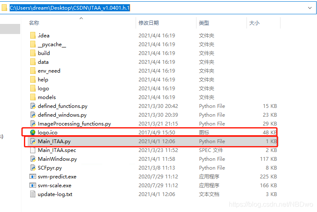This screenshot has height=212, width=317.
Task: Click the date 2021/3/21 21:15
Action: [158, 124]
